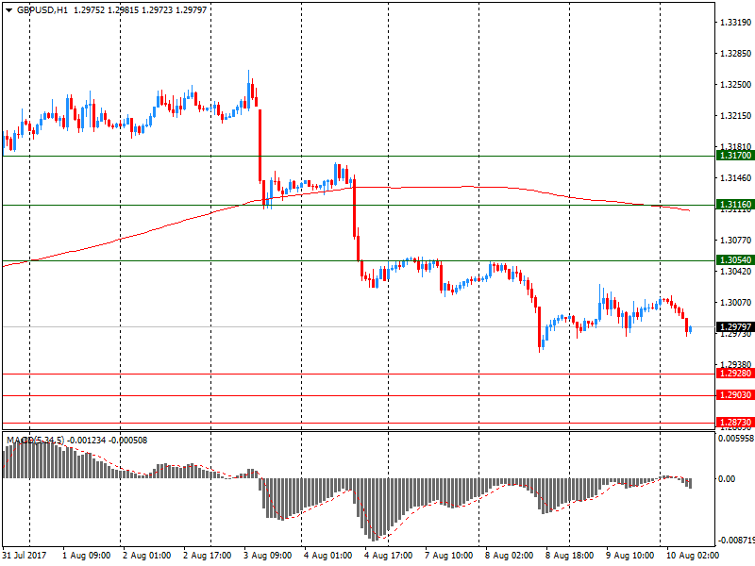Click the 1.29280 red level label
Viewport: 755px width, 566px height.
735,374
